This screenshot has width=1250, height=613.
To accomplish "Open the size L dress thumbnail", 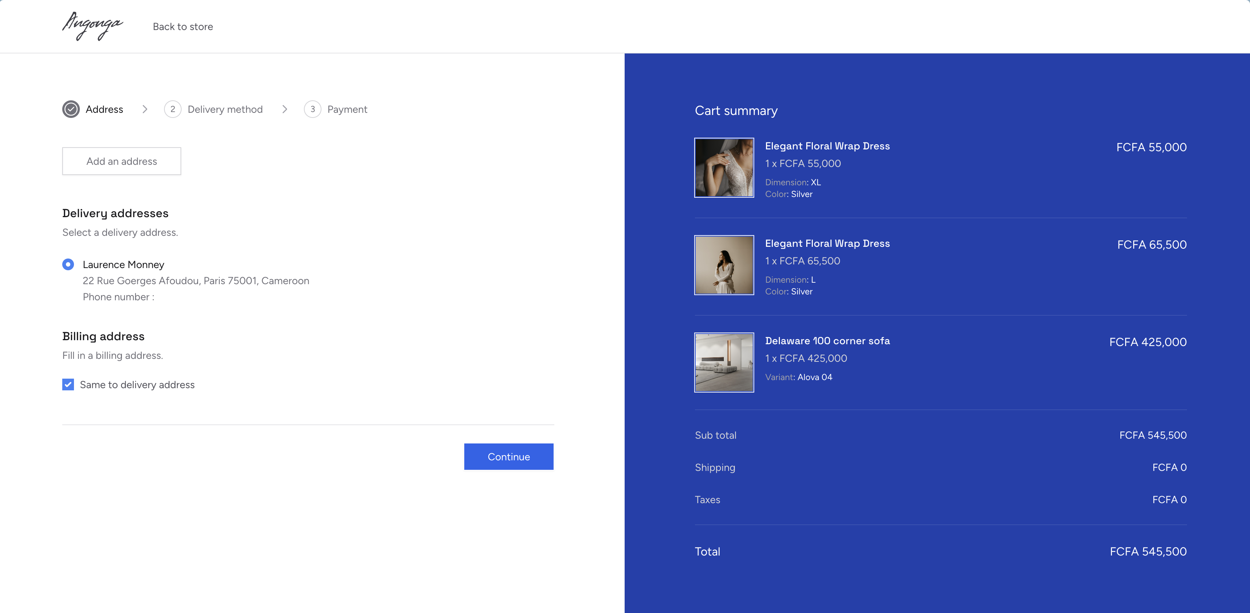I will click(x=724, y=265).
